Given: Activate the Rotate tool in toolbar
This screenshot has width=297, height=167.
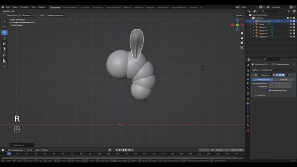Looking at the screenshot, I should (x=4, y=38).
